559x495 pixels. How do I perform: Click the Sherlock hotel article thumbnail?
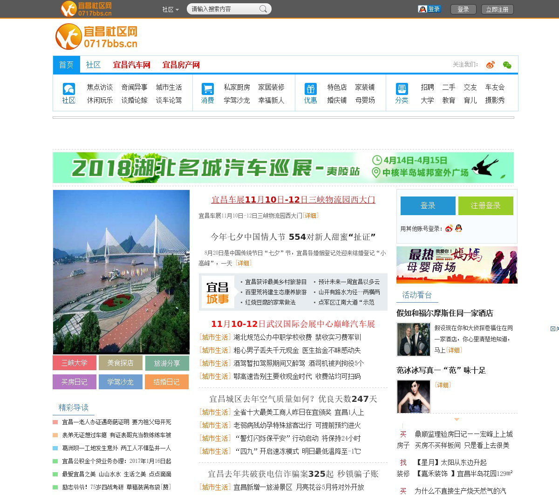pyautogui.click(x=414, y=339)
